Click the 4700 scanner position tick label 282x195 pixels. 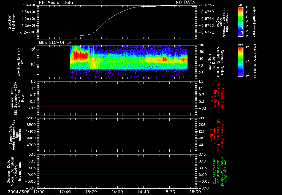[x=31, y=145]
